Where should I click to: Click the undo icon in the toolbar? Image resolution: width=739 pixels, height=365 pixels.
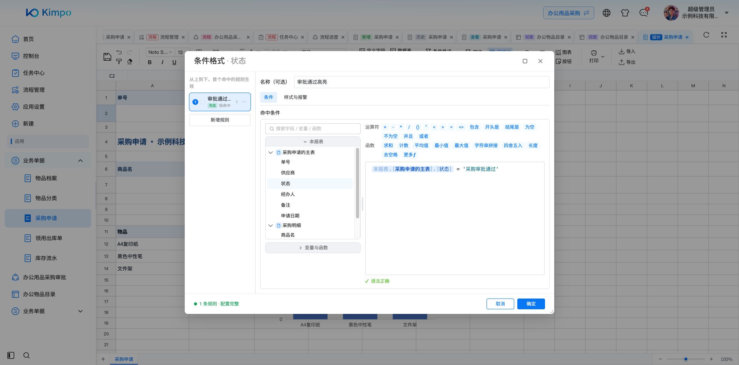coord(119,52)
